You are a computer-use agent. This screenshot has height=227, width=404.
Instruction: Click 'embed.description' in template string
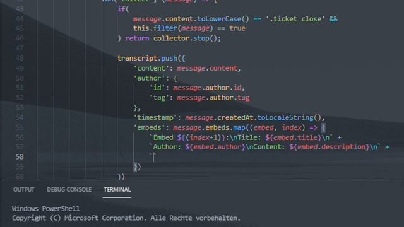click(x=331, y=147)
